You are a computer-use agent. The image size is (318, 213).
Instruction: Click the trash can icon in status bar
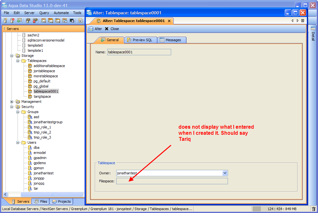point(314,209)
